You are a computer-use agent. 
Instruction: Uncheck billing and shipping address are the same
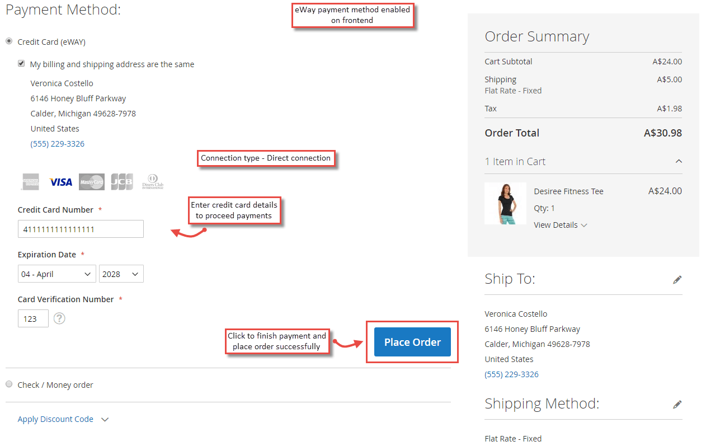click(x=21, y=63)
